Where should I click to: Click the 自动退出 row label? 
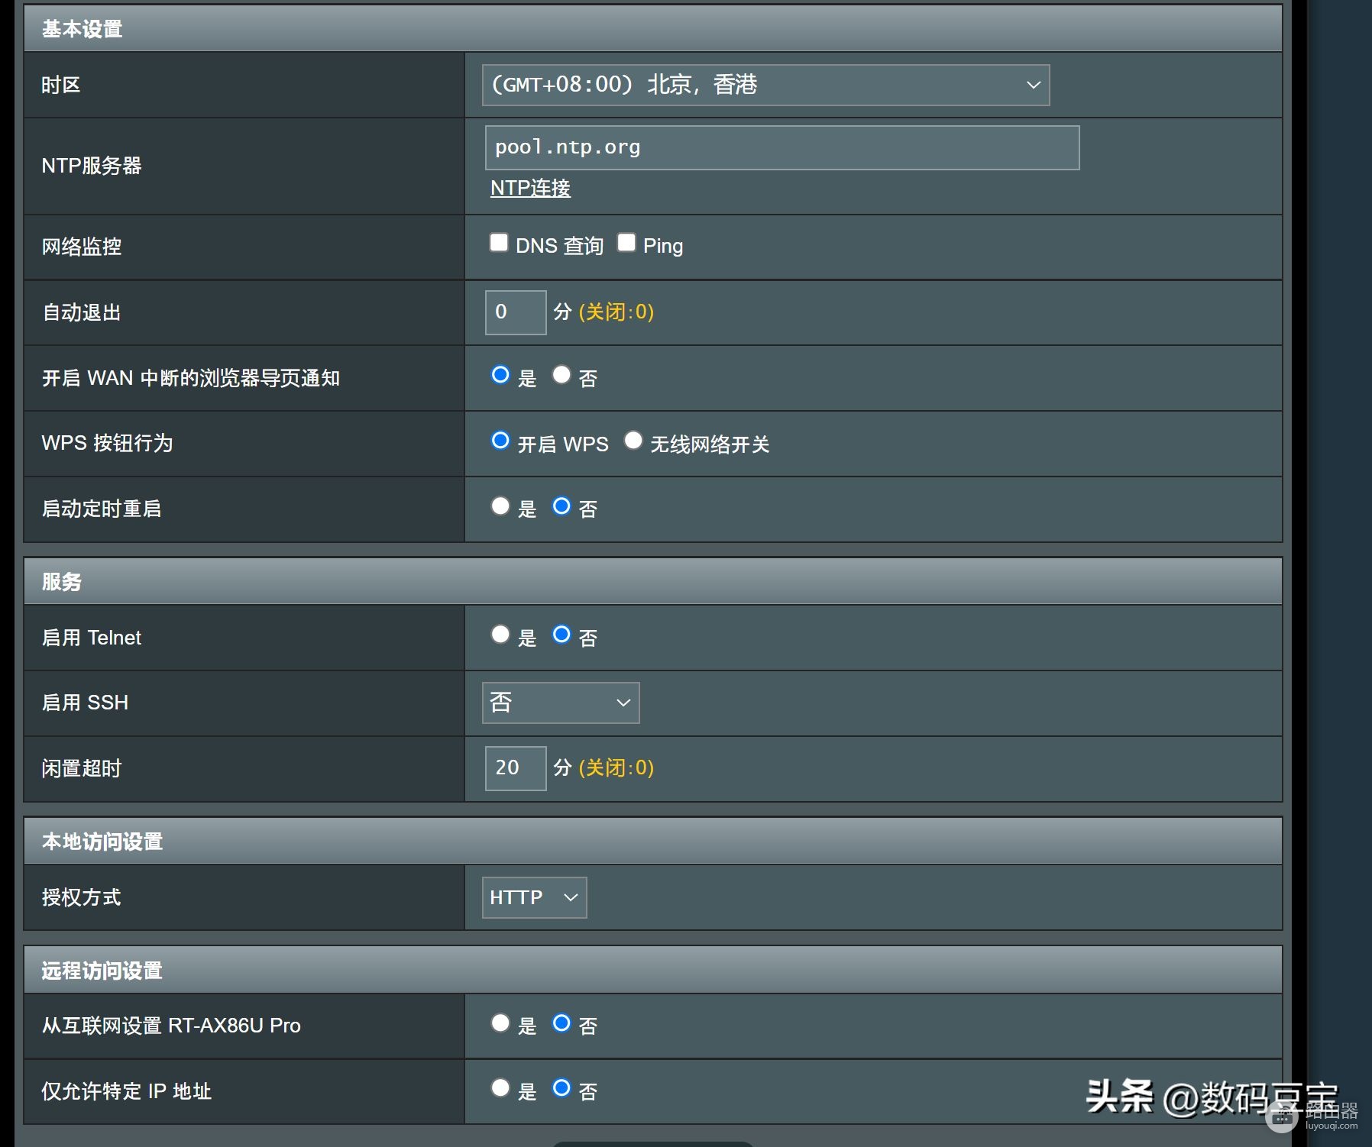coord(82,312)
